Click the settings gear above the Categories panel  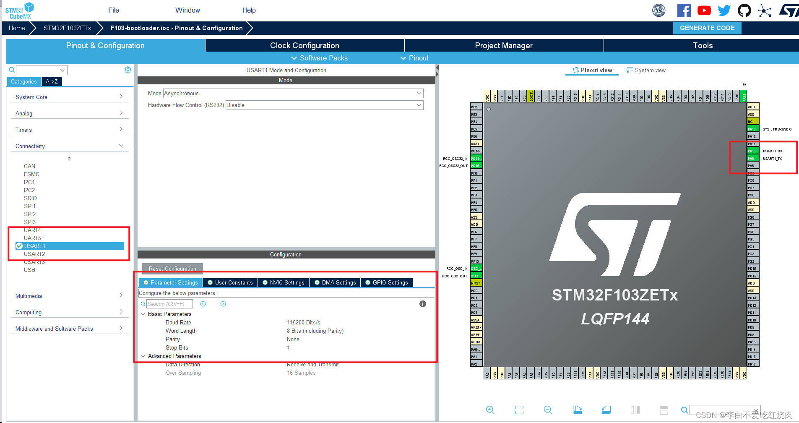pos(128,70)
